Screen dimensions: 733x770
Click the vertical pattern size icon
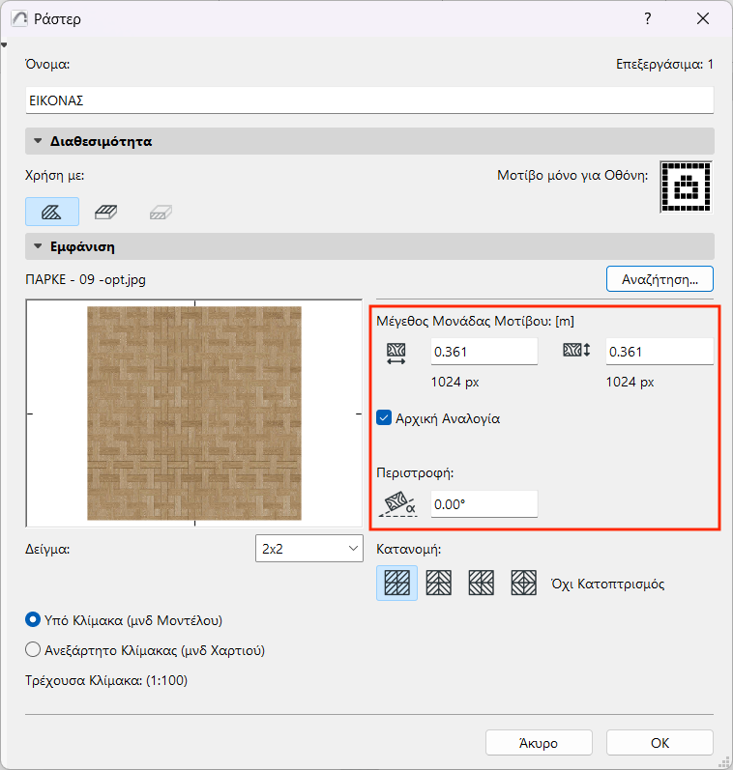(576, 350)
